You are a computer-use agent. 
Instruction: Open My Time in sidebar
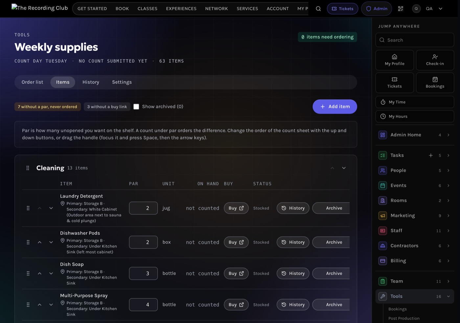pos(415,102)
